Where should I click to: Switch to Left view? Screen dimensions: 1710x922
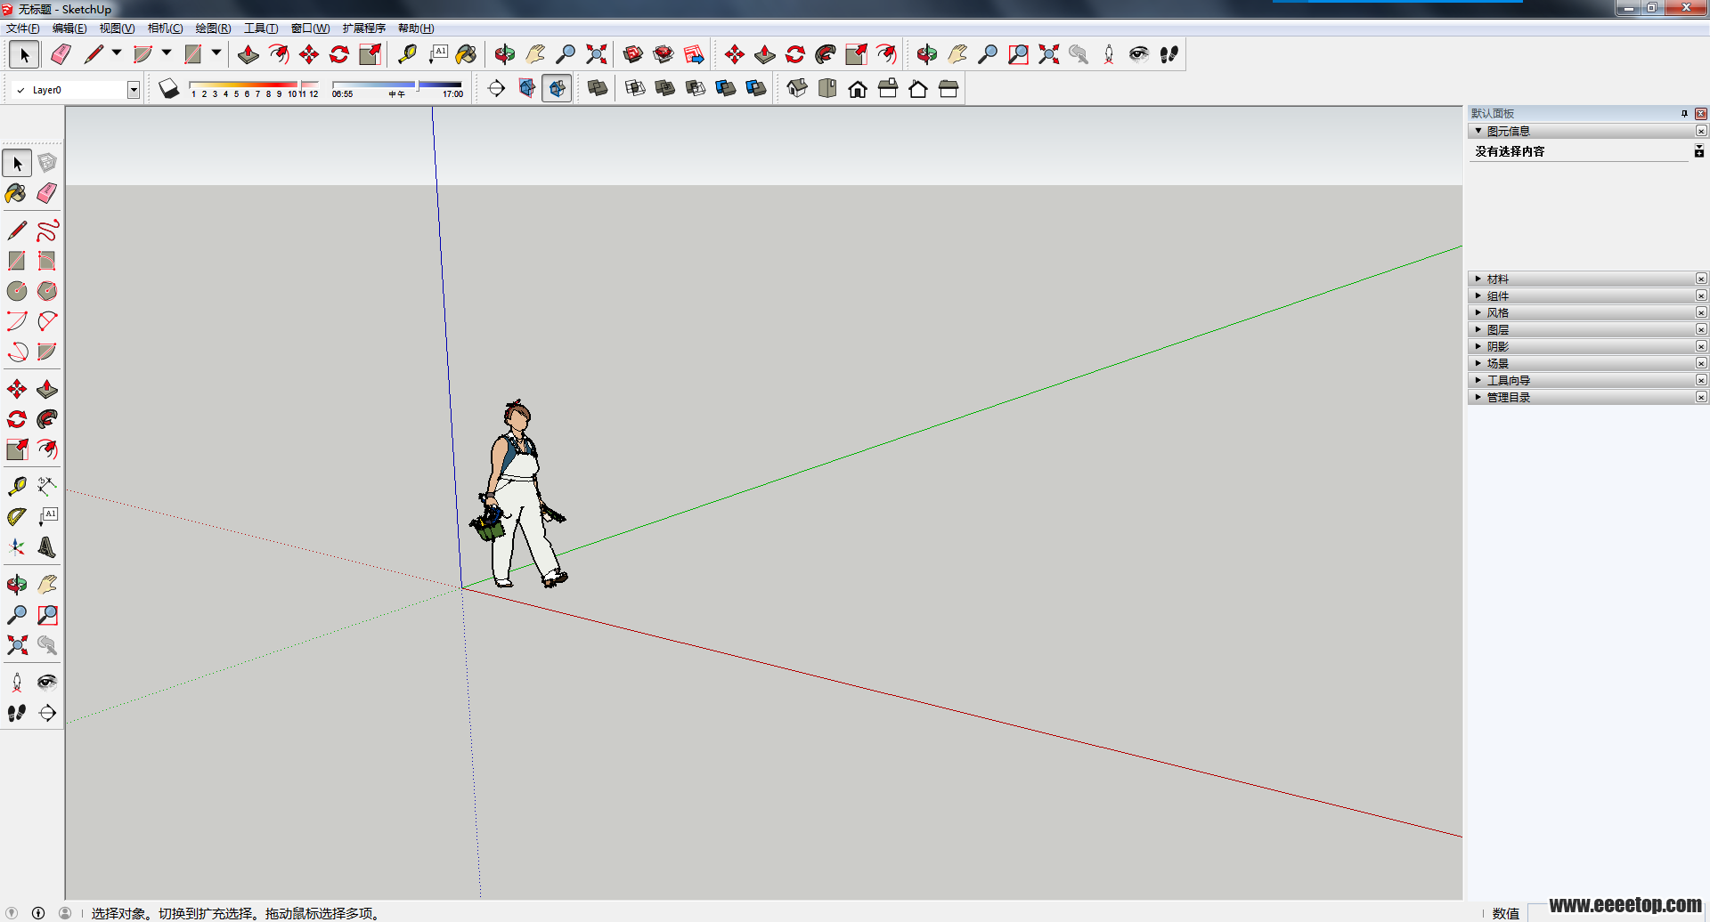tap(949, 88)
